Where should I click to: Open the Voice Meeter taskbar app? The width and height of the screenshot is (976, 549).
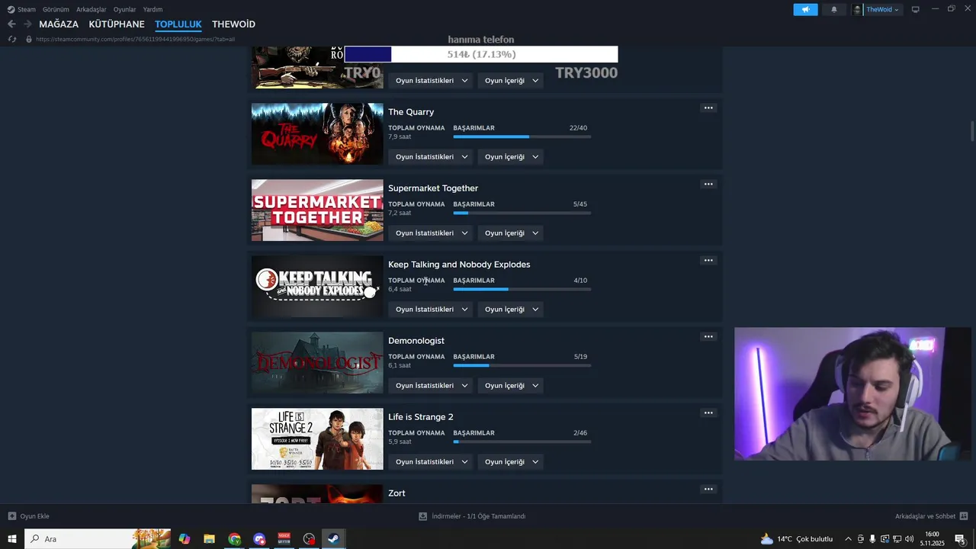(x=284, y=539)
